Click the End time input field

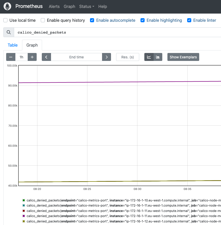(76, 57)
